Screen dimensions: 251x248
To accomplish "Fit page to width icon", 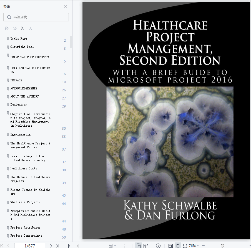I will (185, 246).
